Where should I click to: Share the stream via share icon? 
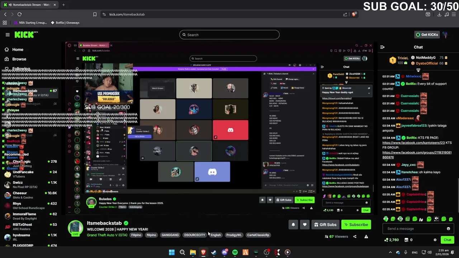[355, 236]
